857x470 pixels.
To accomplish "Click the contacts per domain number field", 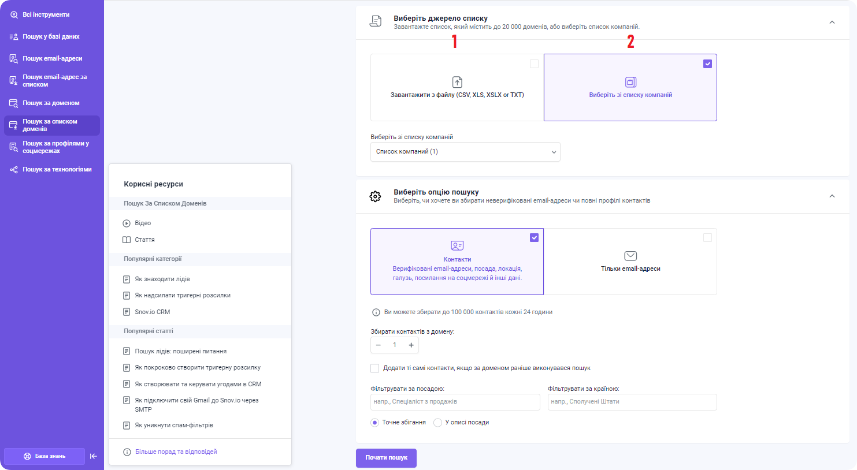I will coord(395,345).
